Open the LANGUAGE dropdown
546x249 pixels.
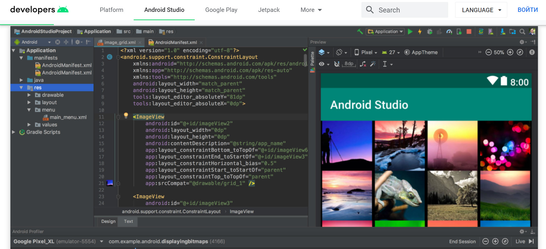pos(481,10)
